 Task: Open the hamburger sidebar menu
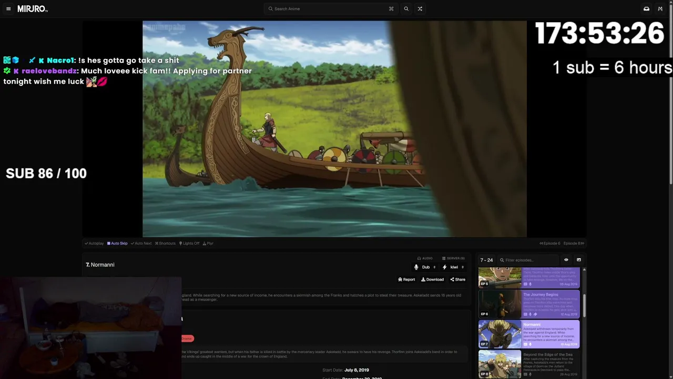click(8, 9)
